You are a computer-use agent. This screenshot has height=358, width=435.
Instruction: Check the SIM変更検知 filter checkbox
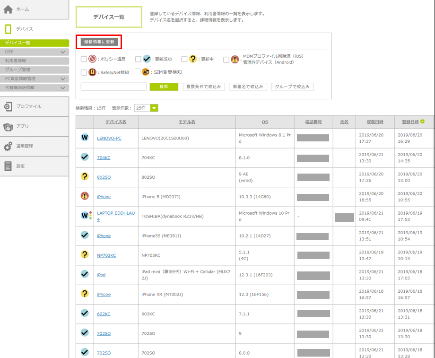click(138, 72)
